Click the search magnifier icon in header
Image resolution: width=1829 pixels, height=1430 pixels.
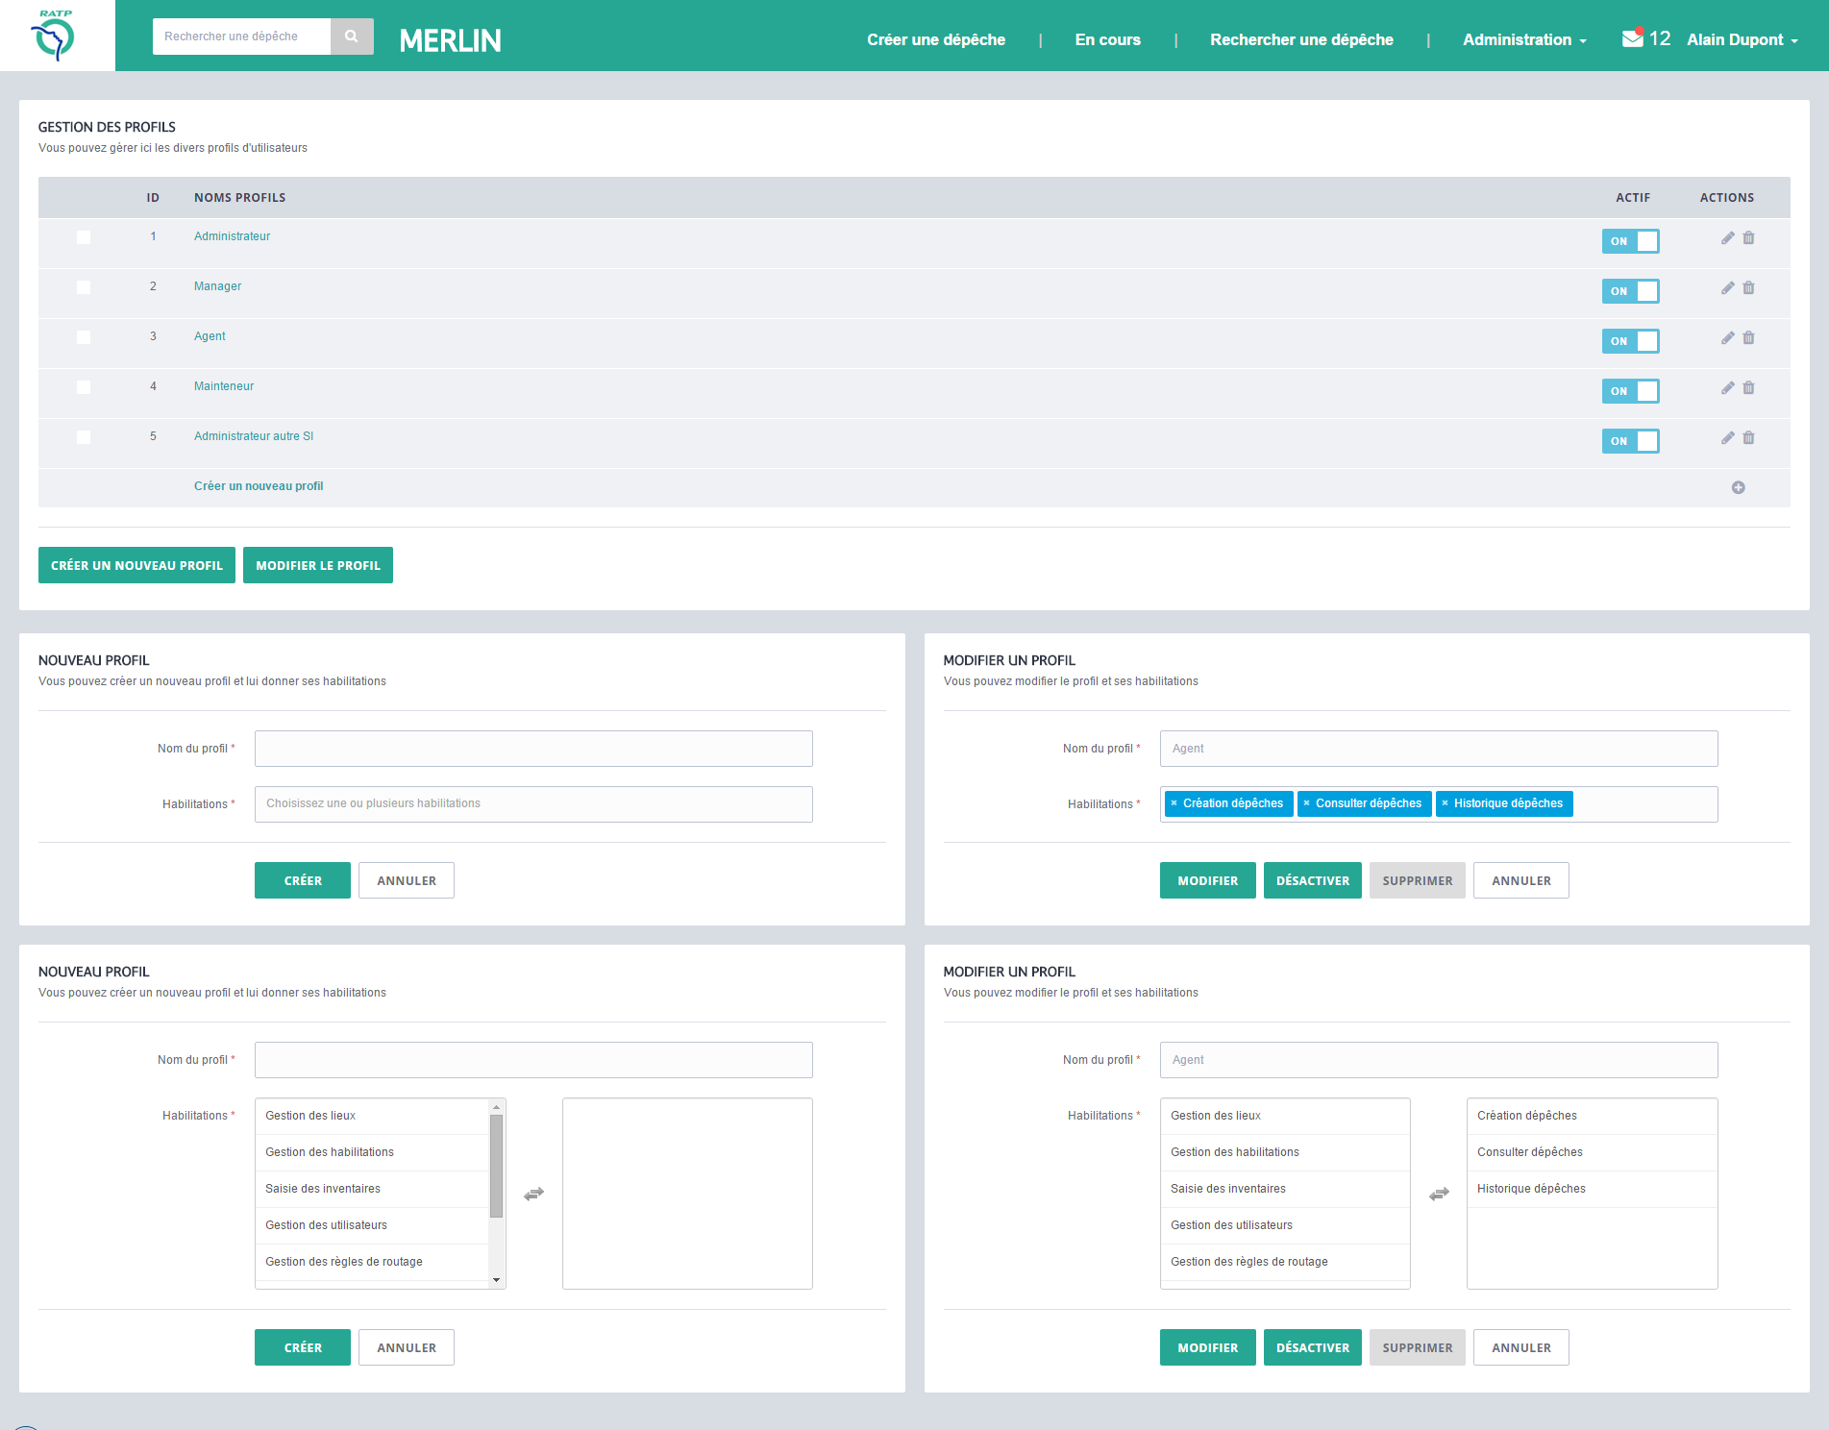pos(352,37)
